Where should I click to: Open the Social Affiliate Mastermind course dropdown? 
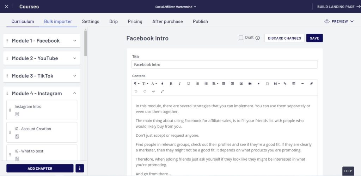176,7
